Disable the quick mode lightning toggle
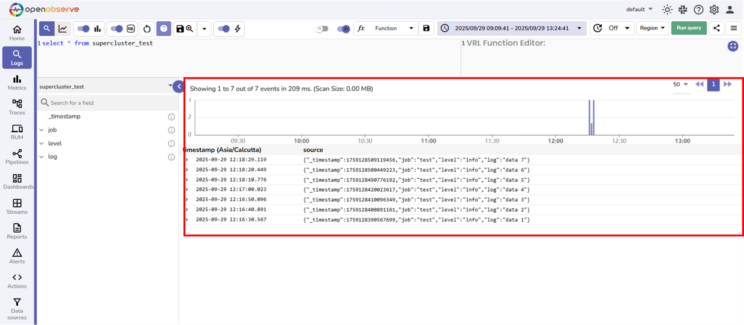The image size is (744, 325). [x=224, y=29]
